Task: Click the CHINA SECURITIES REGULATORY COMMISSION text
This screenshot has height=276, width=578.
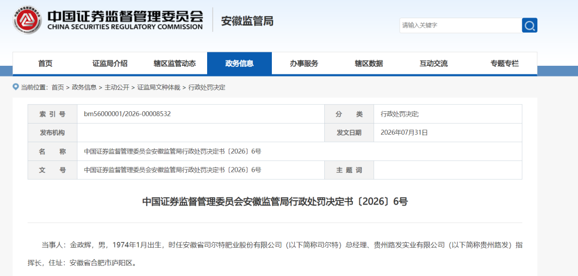Action: tap(125, 27)
